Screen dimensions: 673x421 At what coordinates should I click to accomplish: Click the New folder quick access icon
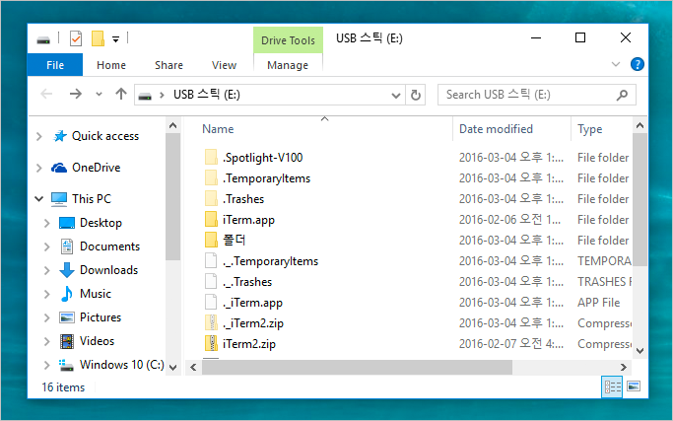pos(98,38)
